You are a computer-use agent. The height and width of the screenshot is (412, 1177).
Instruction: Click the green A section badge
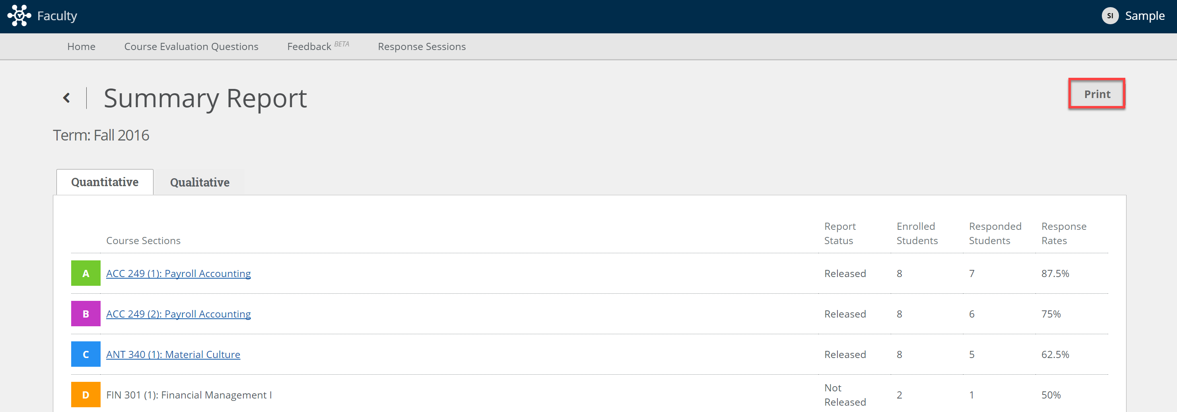coord(86,273)
